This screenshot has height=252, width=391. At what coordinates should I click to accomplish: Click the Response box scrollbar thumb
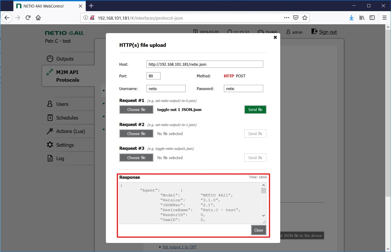(x=263, y=191)
